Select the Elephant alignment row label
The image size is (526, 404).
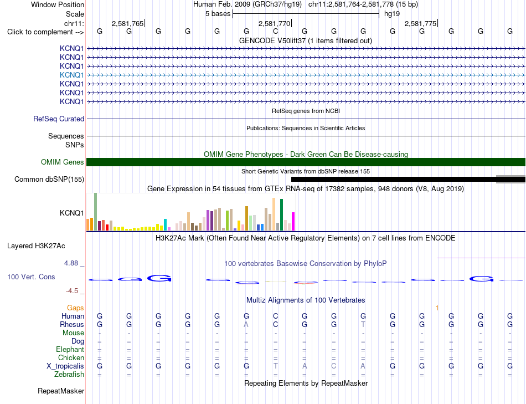pyautogui.click(x=70, y=349)
